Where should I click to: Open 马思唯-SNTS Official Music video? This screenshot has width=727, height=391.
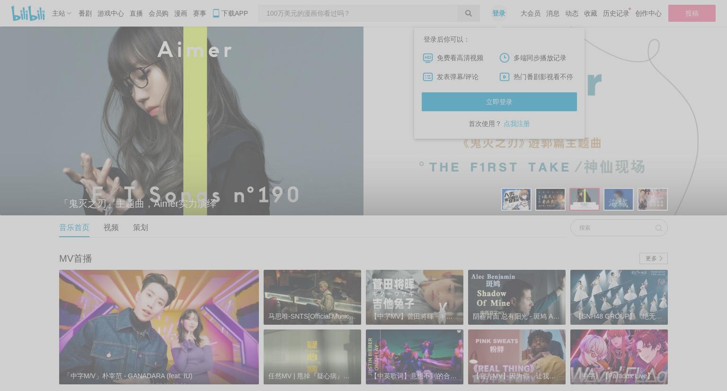click(312, 297)
